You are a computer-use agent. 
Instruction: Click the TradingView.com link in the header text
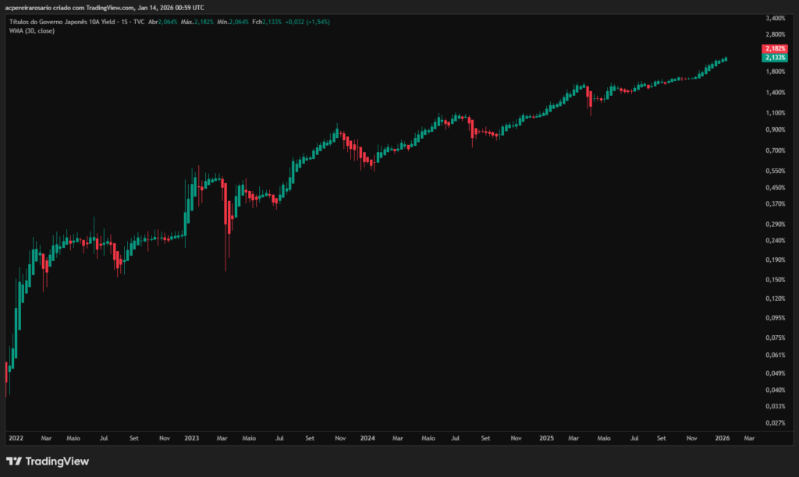pyautogui.click(x=108, y=6)
